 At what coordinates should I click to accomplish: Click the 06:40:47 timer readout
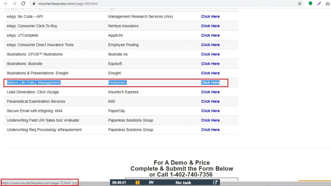[119, 182]
